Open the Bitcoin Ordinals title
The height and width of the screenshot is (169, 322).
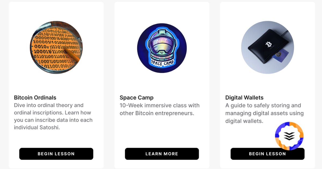tap(35, 98)
